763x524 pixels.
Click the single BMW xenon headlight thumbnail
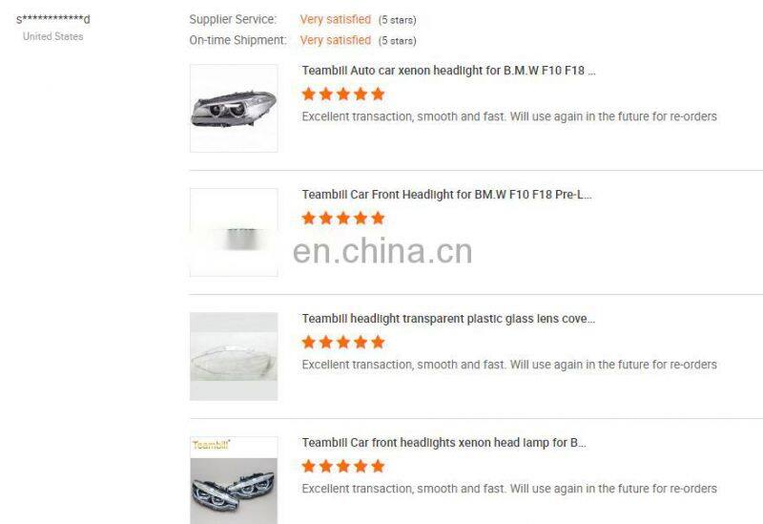coord(234,108)
